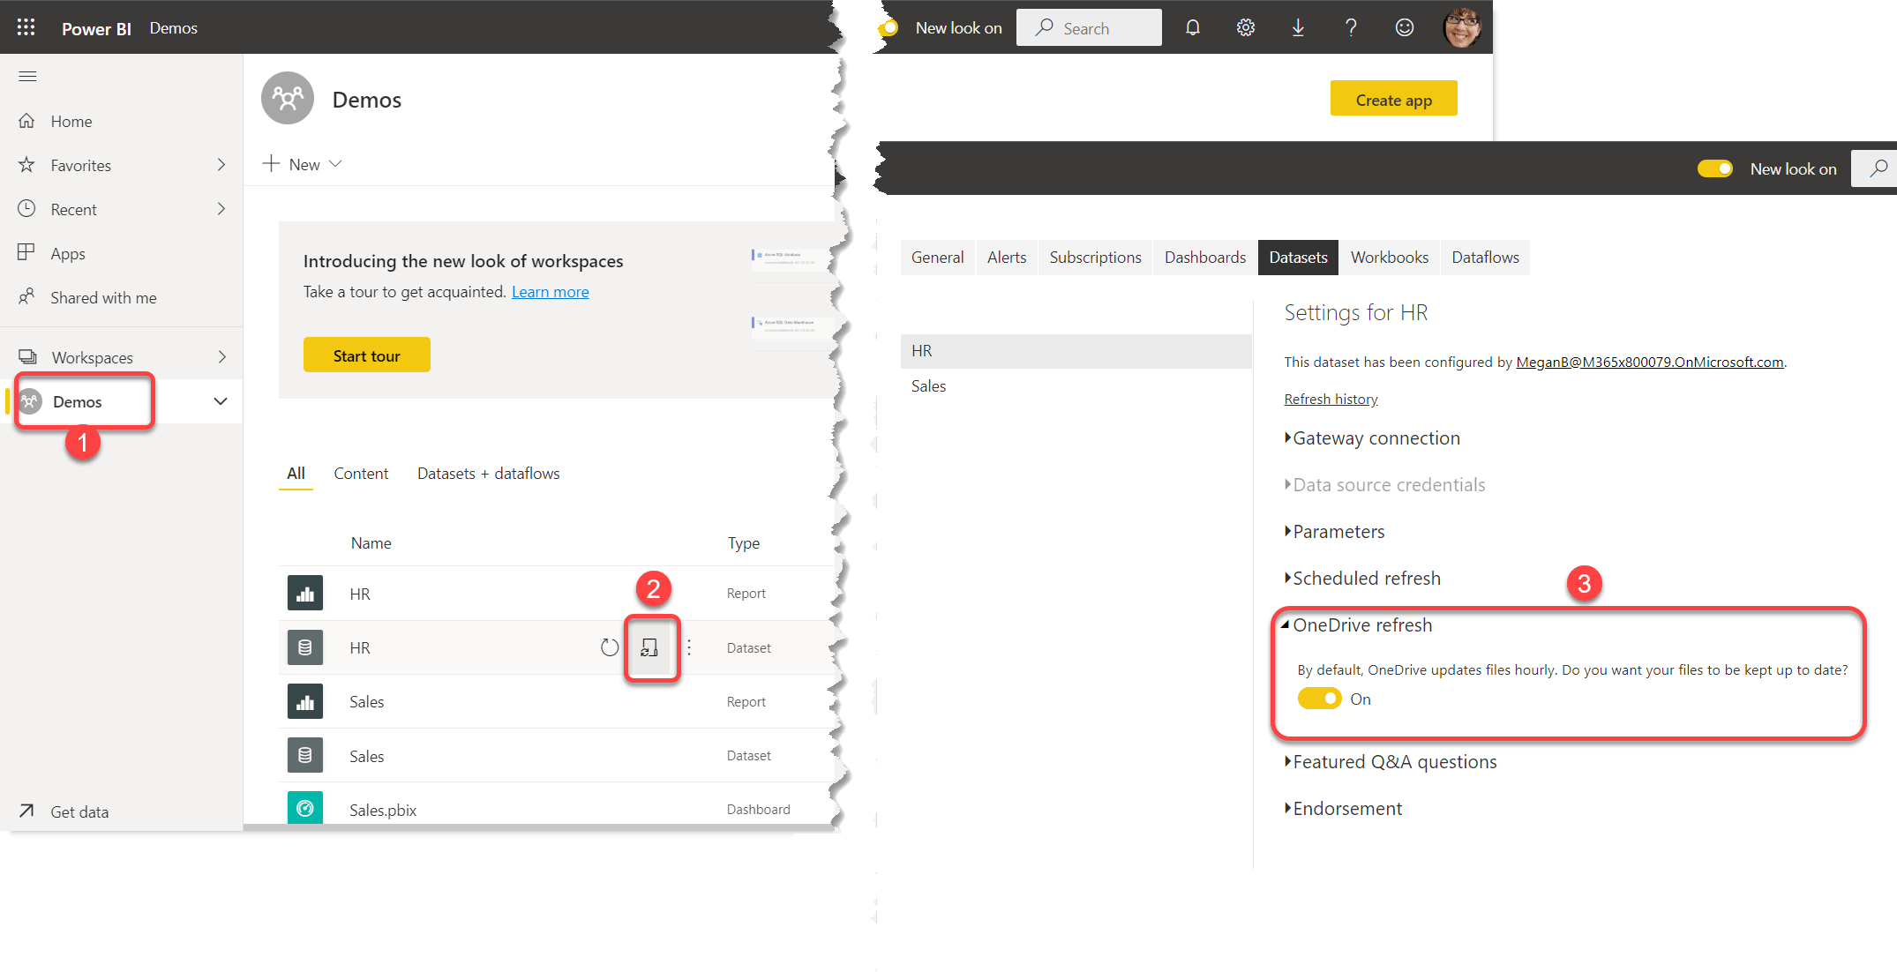Image resolution: width=1897 pixels, height=972 pixels.
Task: Click the Start tour button
Action: (367, 355)
